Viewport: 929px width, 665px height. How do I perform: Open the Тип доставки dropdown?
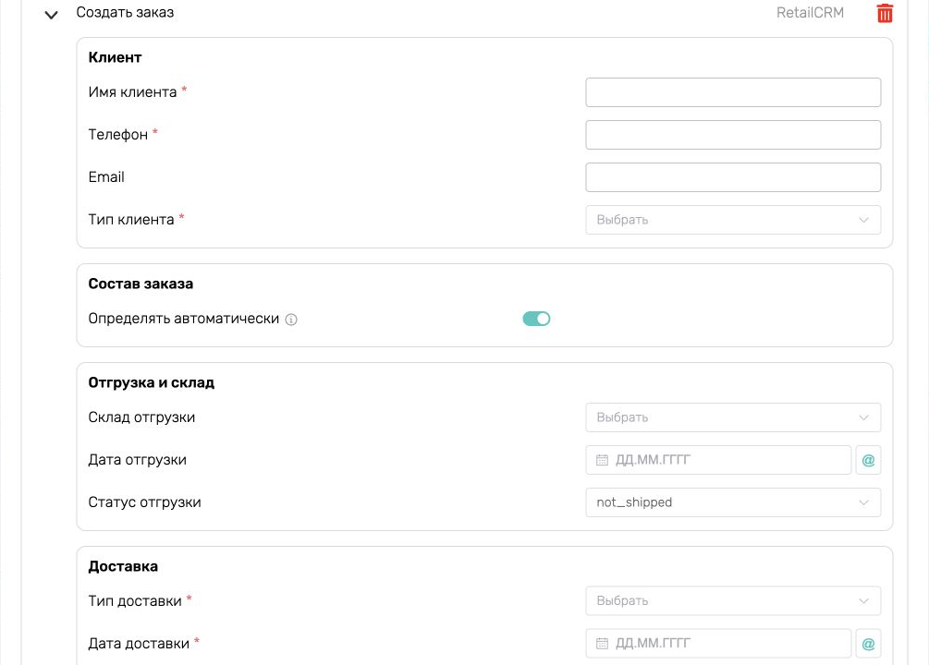coord(733,601)
